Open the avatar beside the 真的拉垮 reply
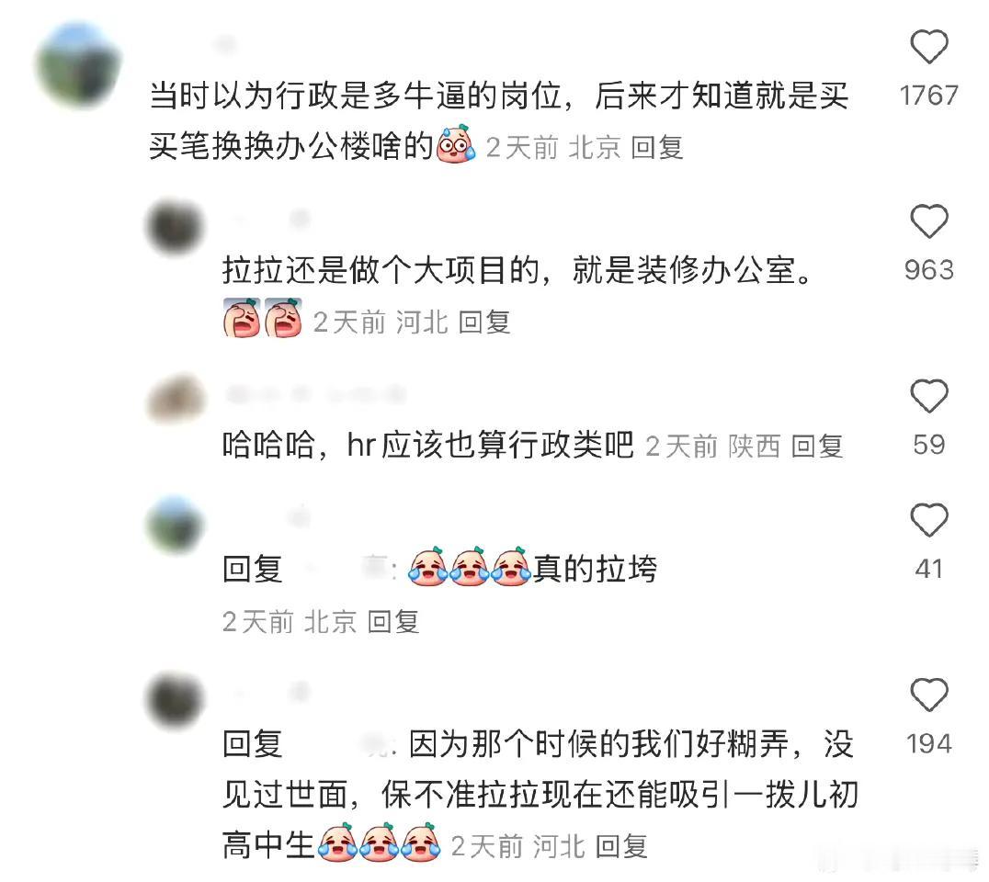 [x=176, y=526]
